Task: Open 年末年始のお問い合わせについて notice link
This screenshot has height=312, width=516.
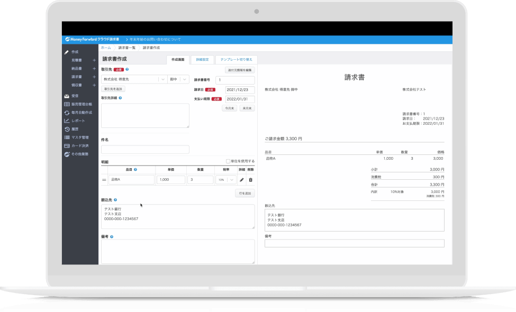Action: point(155,39)
